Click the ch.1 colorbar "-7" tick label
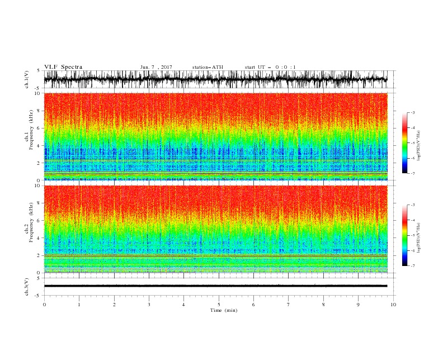443x342 pixels. [x=413, y=173]
